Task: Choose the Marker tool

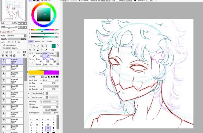Action: [32, 61]
